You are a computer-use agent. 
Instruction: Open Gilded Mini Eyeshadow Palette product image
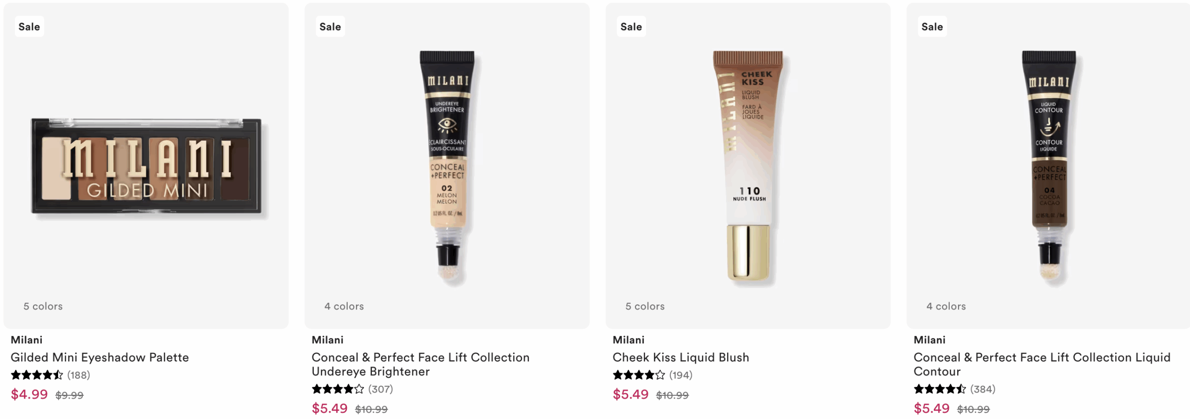pos(146,166)
